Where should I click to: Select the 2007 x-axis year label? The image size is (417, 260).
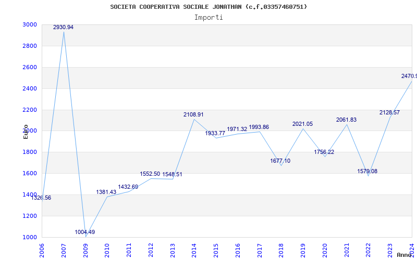64,251
